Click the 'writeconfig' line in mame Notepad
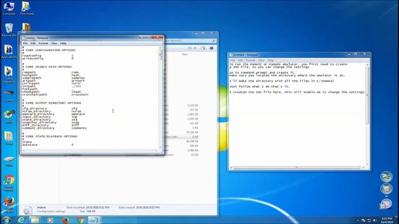The width and height of the screenshot is (399, 224). (48, 58)
